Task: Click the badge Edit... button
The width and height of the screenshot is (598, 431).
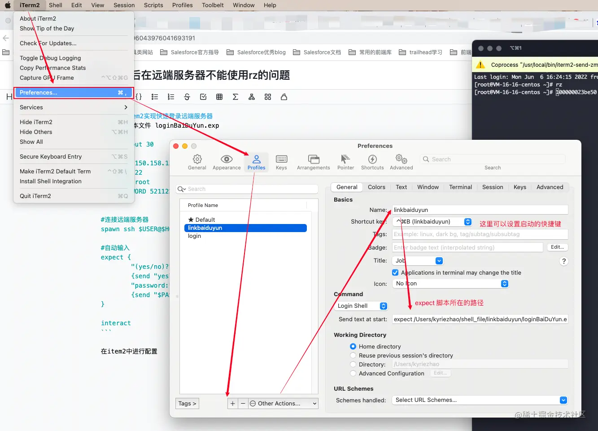Action: coord(557,247)
